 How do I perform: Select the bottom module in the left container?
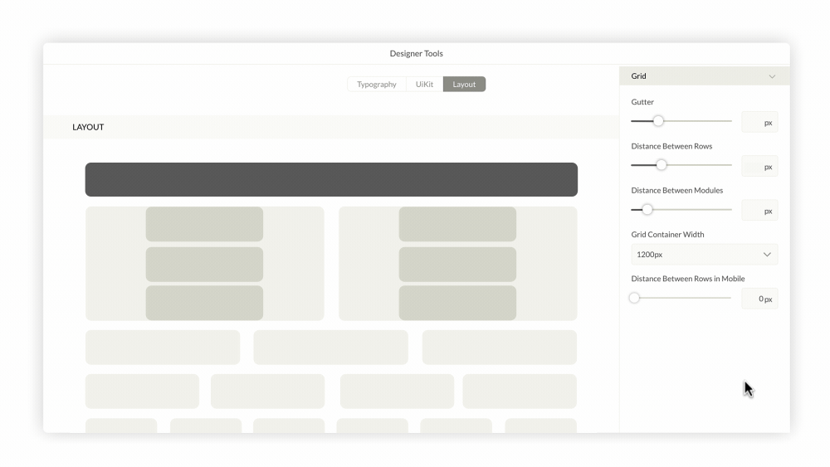(x=204, y=303)
